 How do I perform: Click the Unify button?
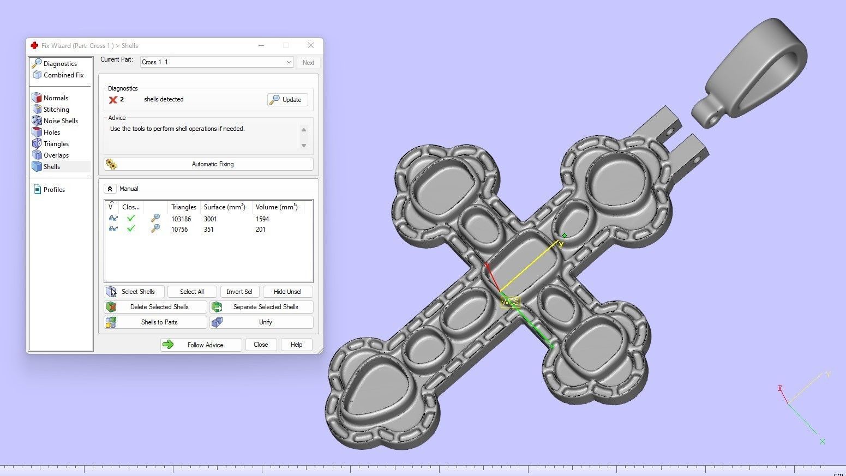point(261,322)
